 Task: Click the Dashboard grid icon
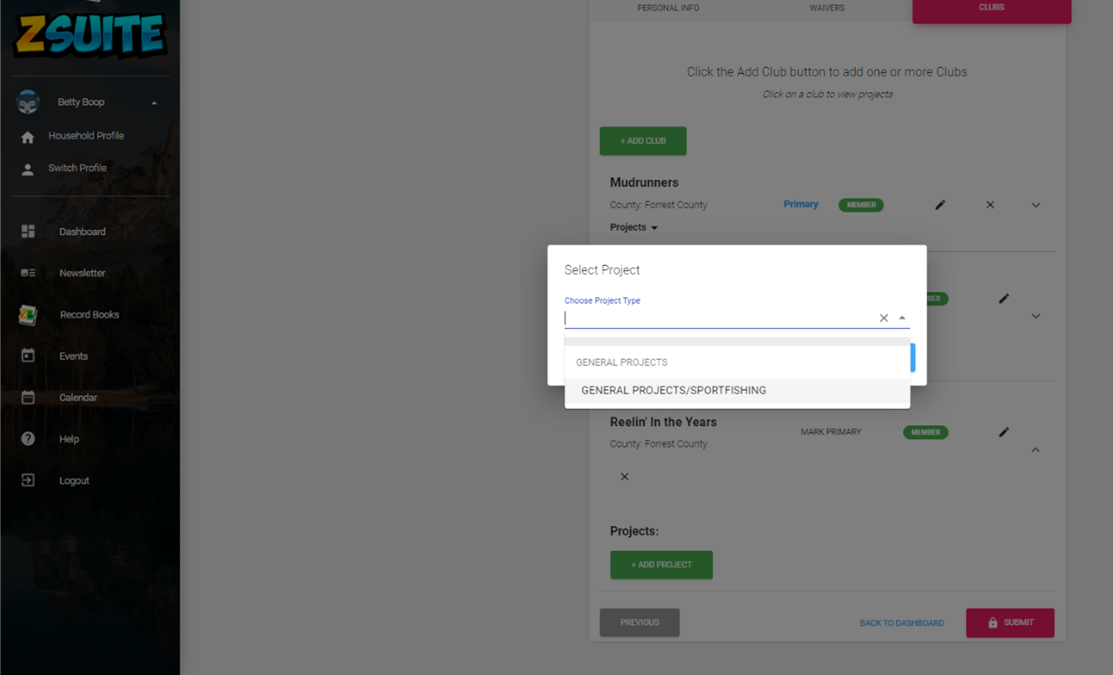28,232
